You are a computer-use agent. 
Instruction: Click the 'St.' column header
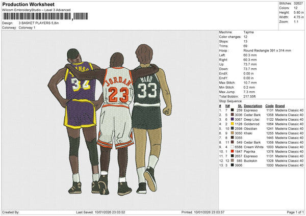pyautogui.click(x=240, y=106)
